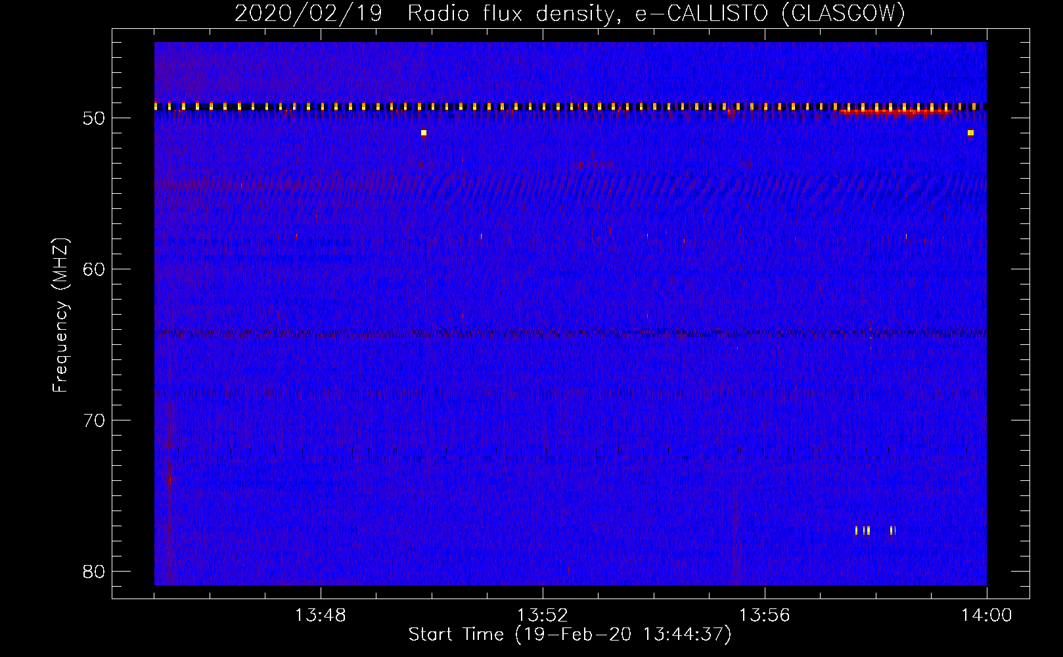Click the 70 frequency tick label
Viewport: 1063px width, 657px height.
click(x=95, y=420)
